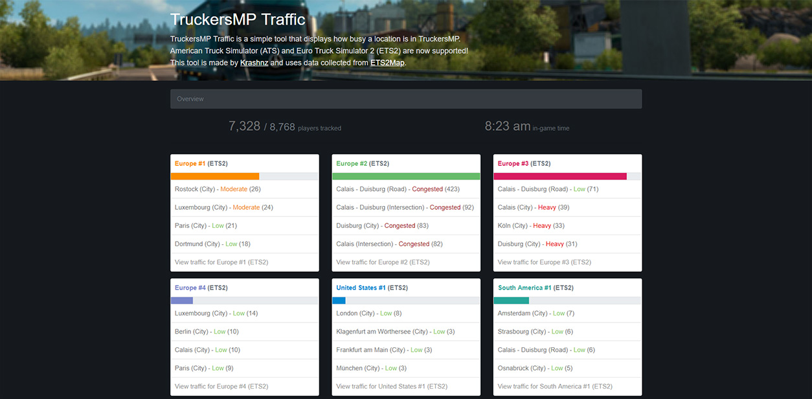Select Paris (City) Low (9) row
This screenshot has width=812, height=399.
click(x=245, y=368)
